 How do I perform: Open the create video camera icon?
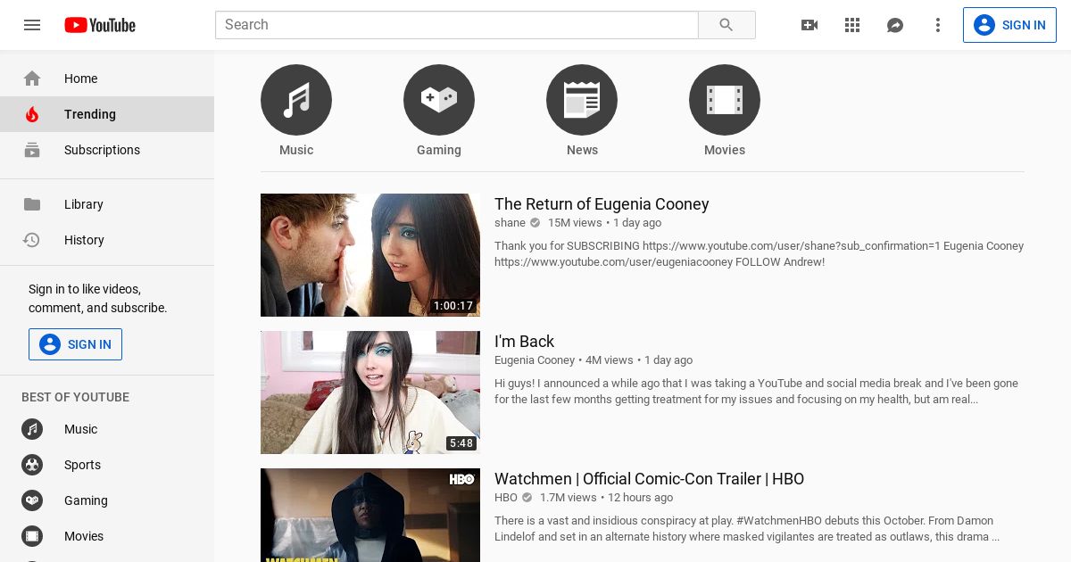pos(809,25)
